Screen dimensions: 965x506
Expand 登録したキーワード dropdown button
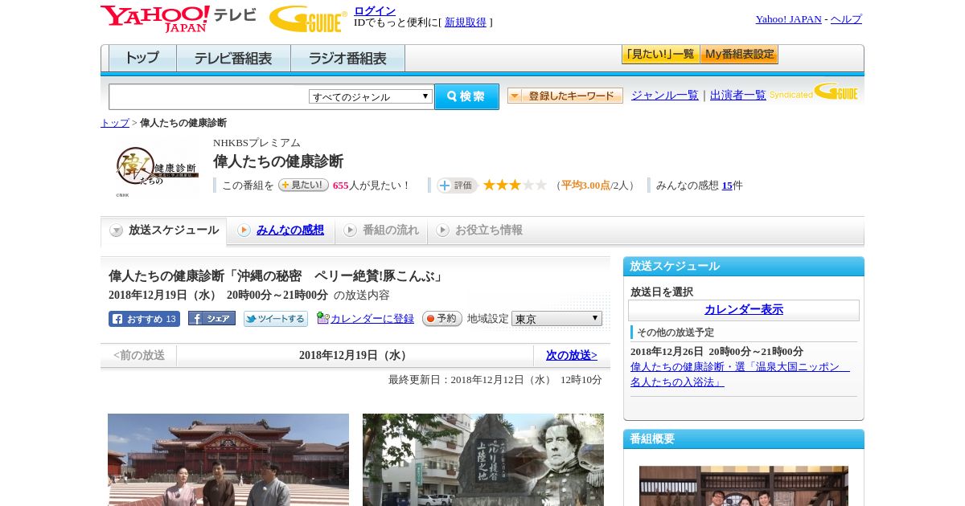(565, 96)
